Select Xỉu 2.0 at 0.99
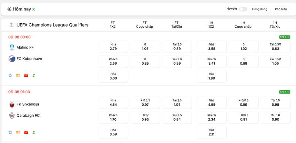The image size is (296, 143). click(x=177, y=61)
